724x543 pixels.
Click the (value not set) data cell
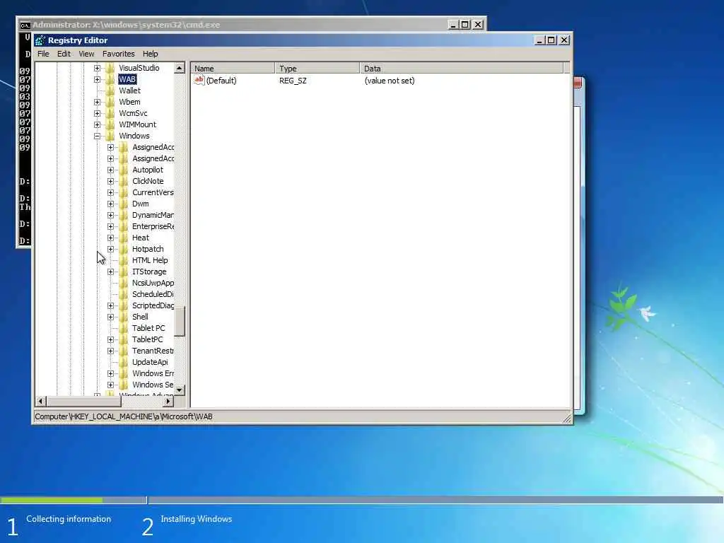tap(390, 81)
